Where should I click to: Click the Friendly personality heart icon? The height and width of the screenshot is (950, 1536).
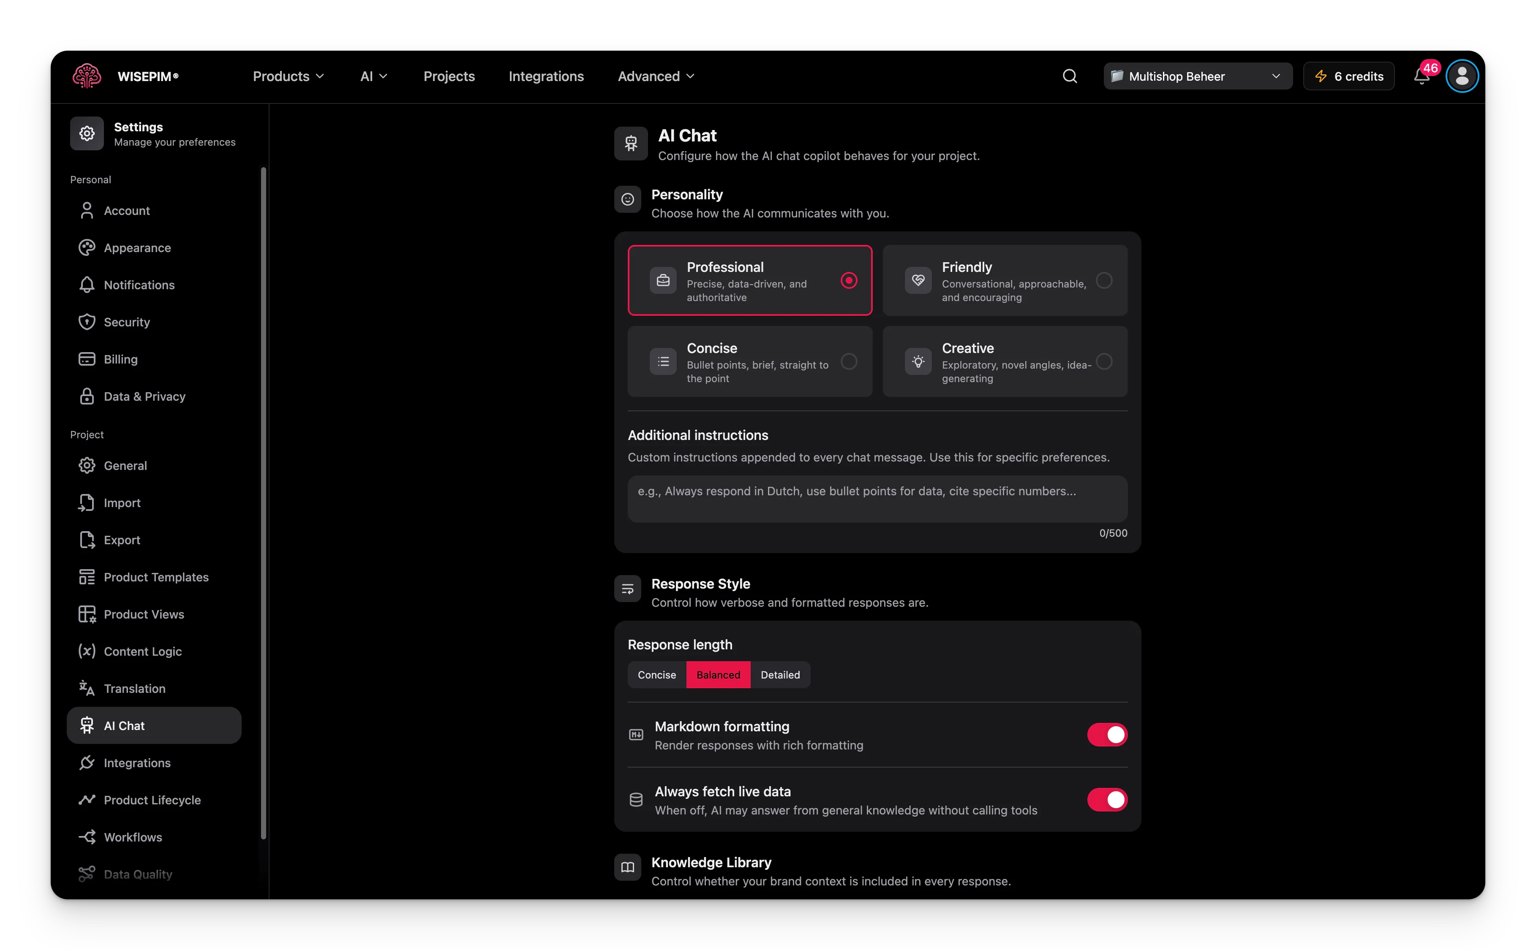pos(918,280)
